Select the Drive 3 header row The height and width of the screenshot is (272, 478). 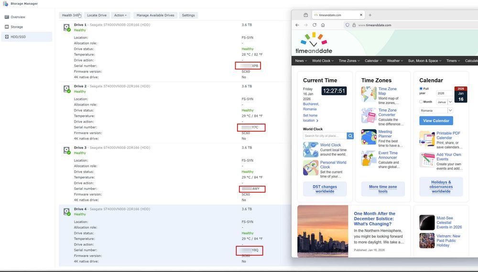coord(175,150)
